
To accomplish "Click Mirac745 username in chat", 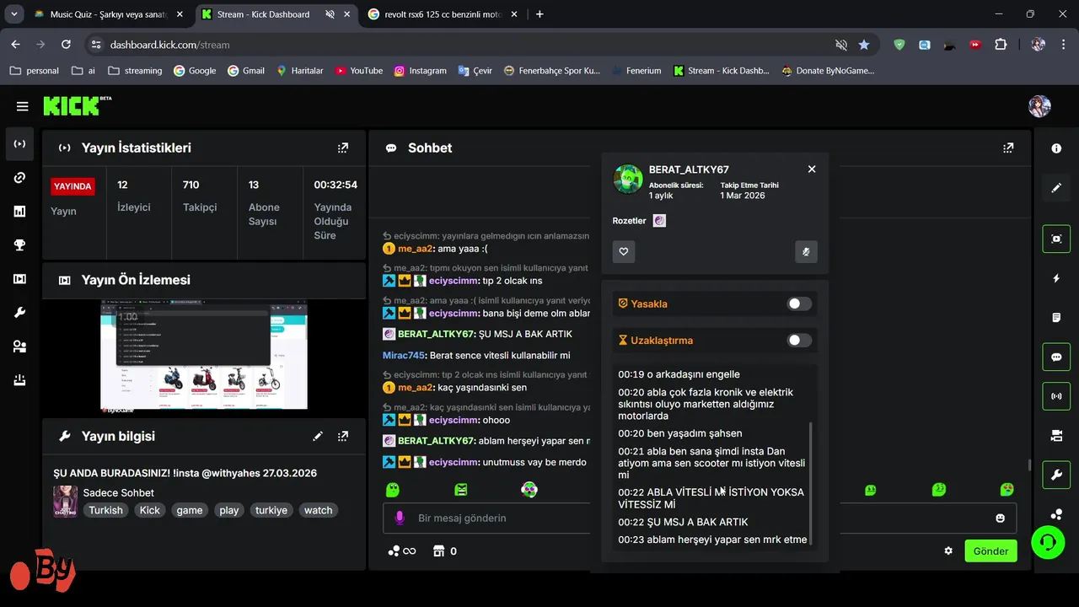I will click(x=403, y=356).
